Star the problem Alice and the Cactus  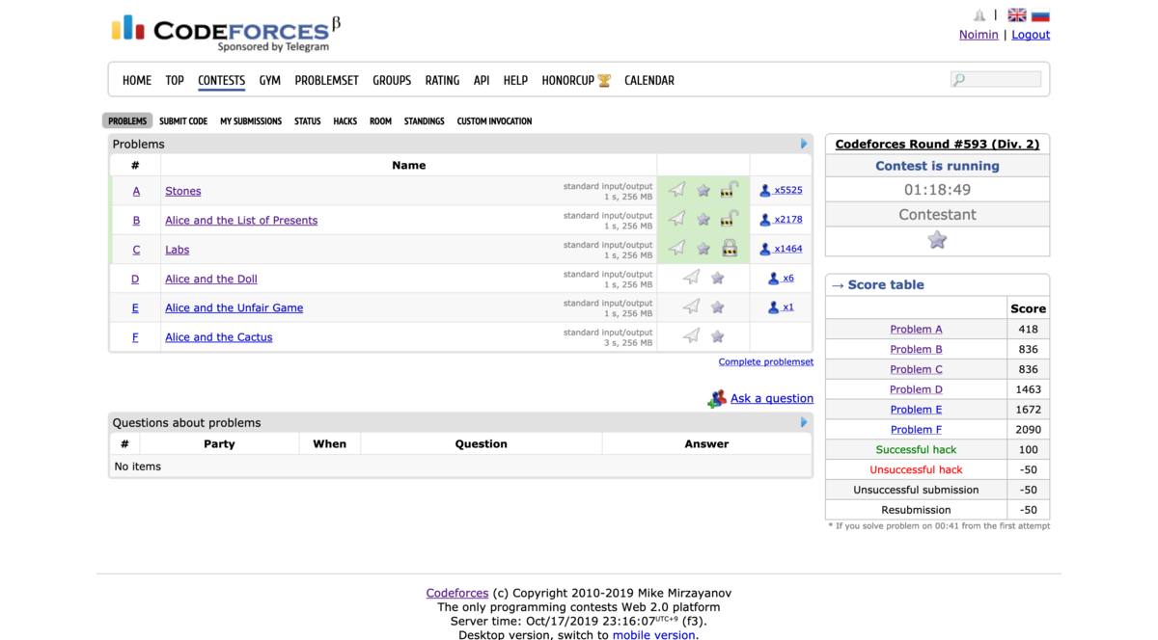[x=717, y=336]
